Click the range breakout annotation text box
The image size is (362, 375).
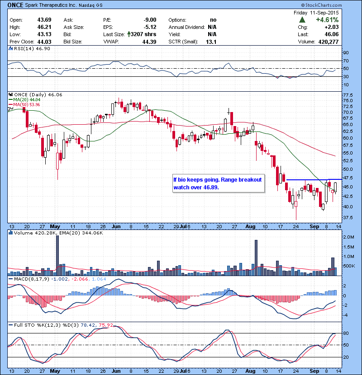219,183
